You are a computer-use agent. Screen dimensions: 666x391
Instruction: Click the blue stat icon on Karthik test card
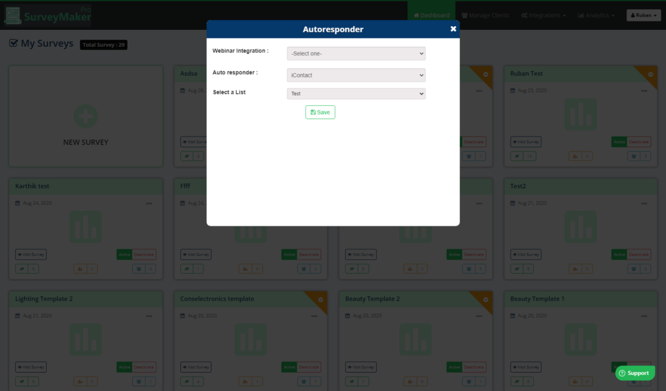(x=139, y=269)
